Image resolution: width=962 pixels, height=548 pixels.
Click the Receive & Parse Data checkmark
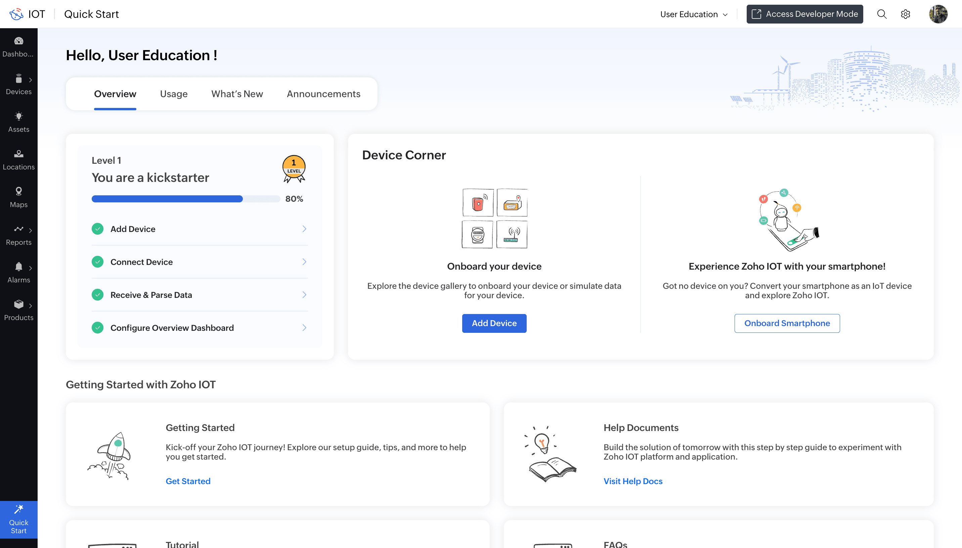click(x=98, y=295)
